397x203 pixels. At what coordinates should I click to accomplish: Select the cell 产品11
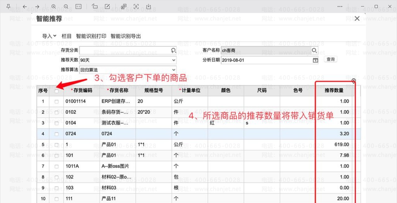point(118,199)
